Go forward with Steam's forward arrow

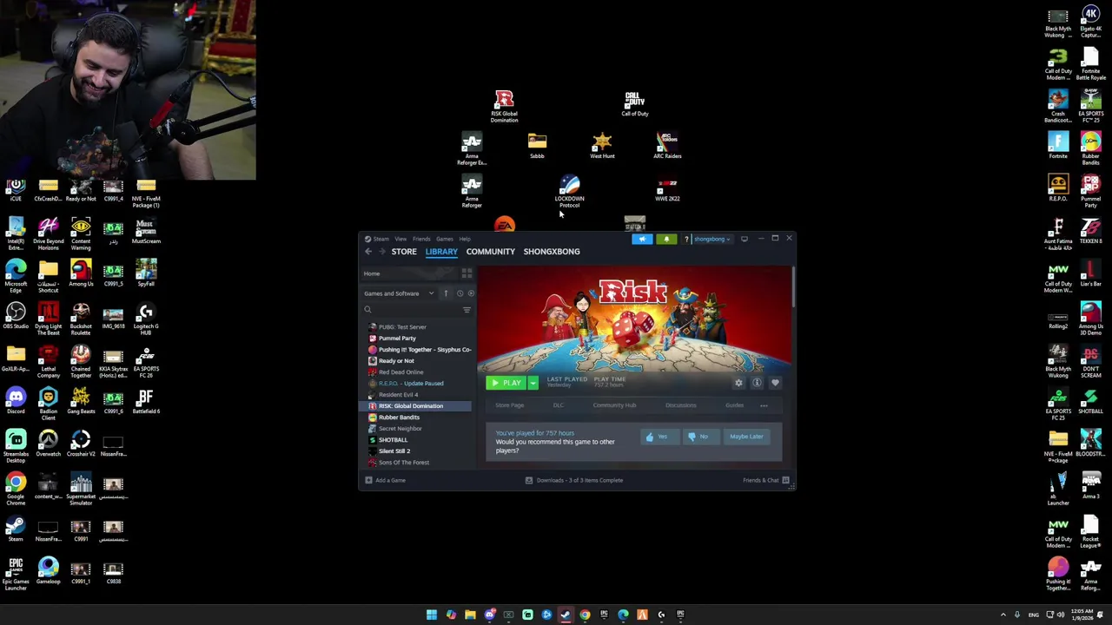pyautogui.click(x=381, y=252)
